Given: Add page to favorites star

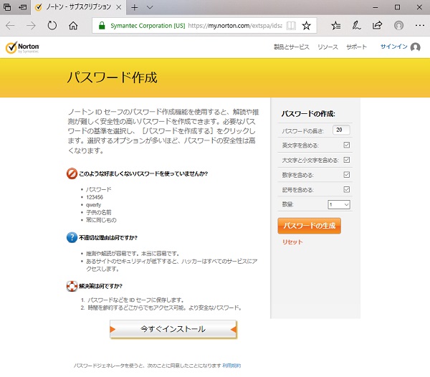Looking at the screenshot, I should point(306,26).
